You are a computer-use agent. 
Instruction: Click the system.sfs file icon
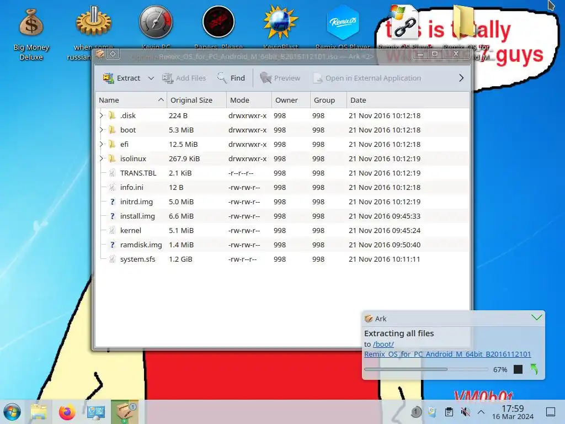[x=113, y=259]
